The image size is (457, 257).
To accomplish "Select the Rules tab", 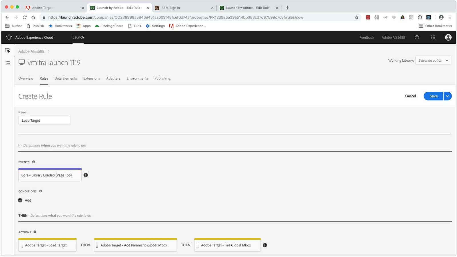I will (44, 78).
